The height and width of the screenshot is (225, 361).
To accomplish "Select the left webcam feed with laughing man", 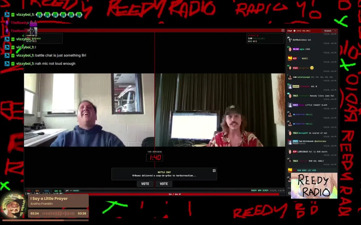I will (x=89, y=110).
